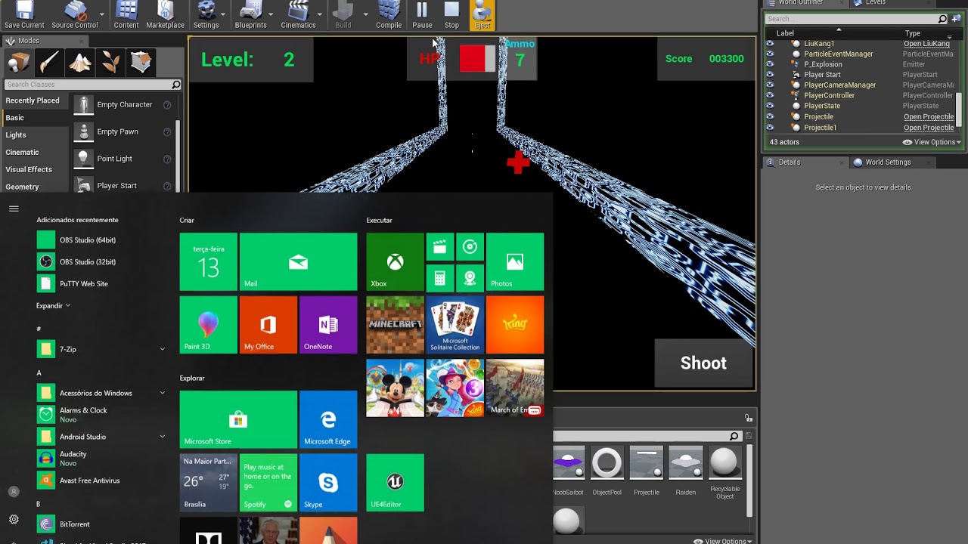Toggle visibility of PlayerController actor
The height and width of the screenshot is (544, 968).
pos(770,96)
